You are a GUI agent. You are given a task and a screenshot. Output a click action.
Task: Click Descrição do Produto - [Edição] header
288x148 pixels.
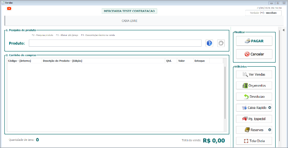point(103,61)
